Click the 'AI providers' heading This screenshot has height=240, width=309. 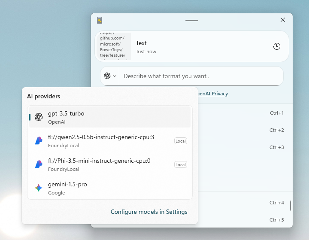point(43,96)
